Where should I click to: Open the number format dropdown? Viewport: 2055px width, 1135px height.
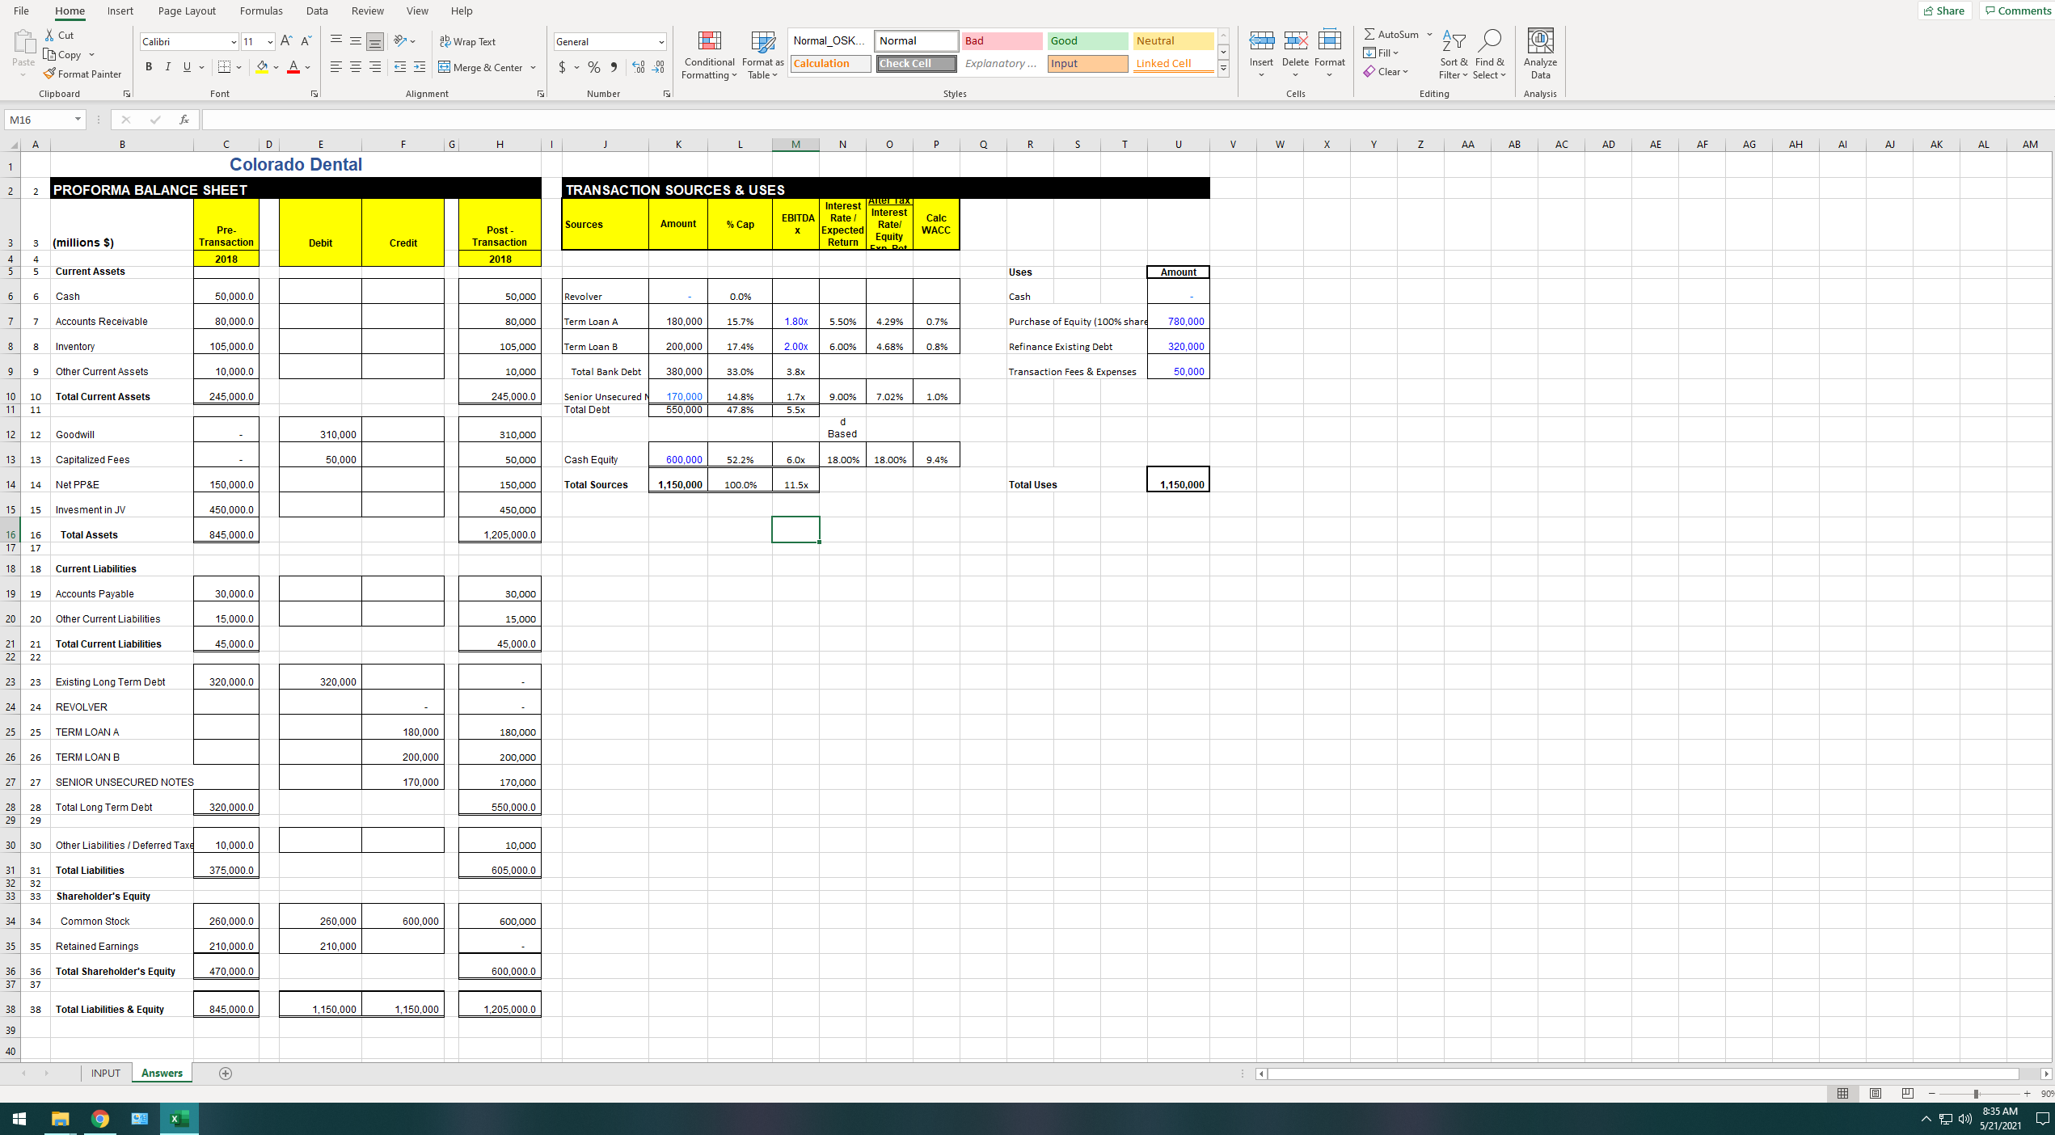[660, 42]
